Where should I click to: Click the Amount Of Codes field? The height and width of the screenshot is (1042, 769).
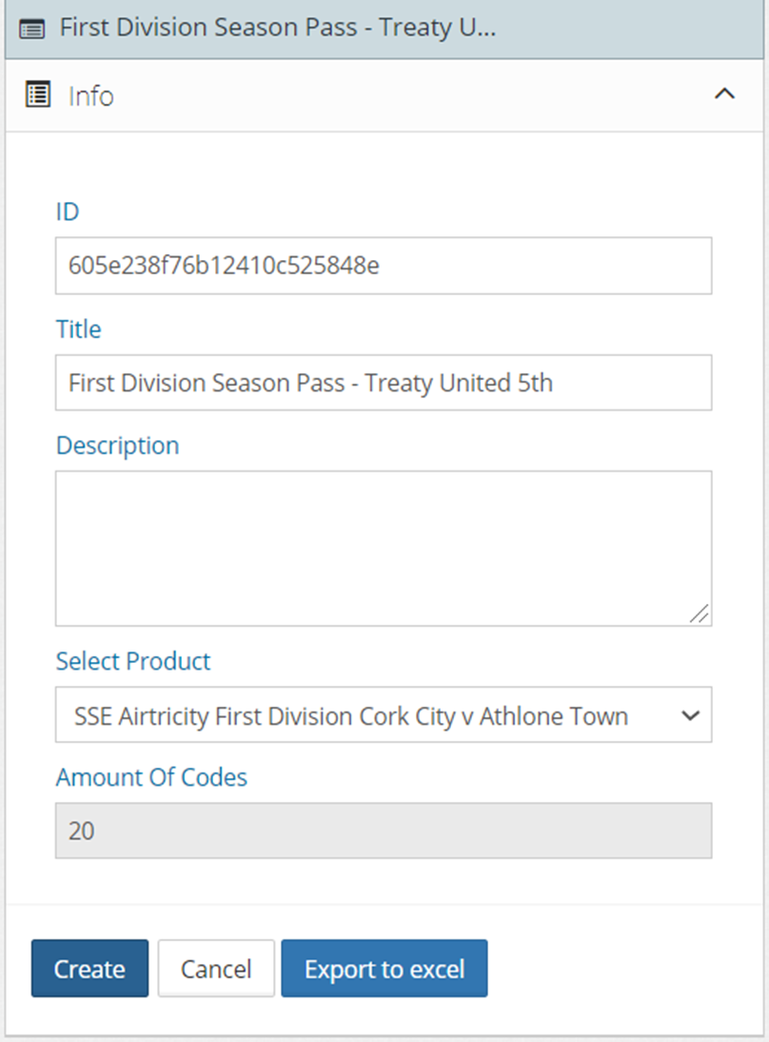[383, 831]
